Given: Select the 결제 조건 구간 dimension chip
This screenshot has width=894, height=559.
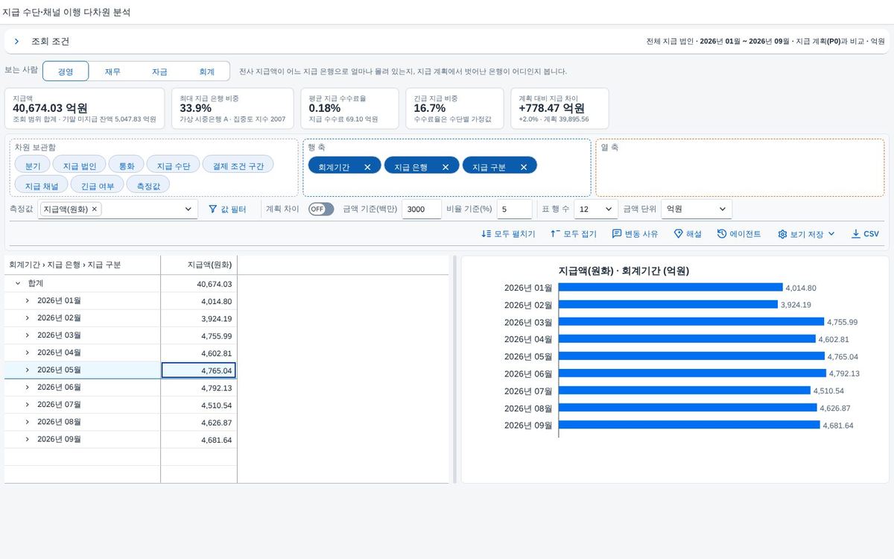Looking at the screenshot, I should [x=238, y=165].
